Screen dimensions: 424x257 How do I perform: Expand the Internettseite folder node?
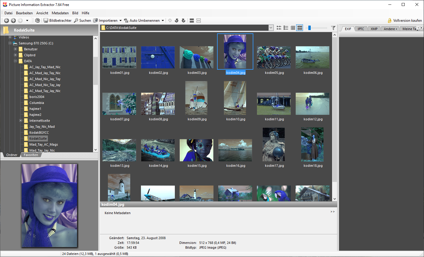pyautogui.click(x=21, y=121)
